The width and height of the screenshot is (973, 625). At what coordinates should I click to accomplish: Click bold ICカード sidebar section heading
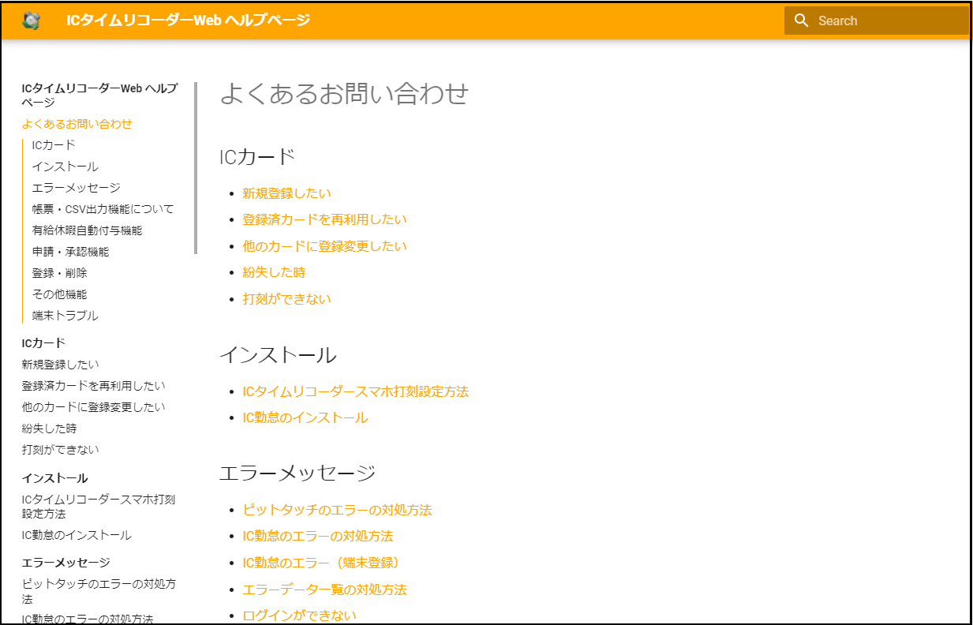pos(43,342)
